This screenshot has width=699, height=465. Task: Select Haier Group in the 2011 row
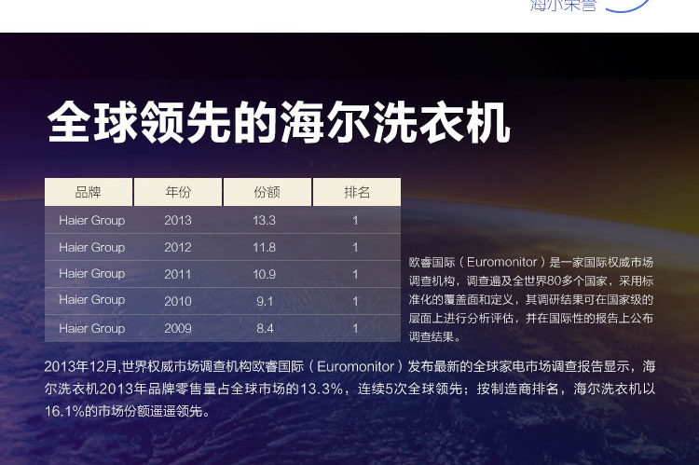click(x=92, y=274)
